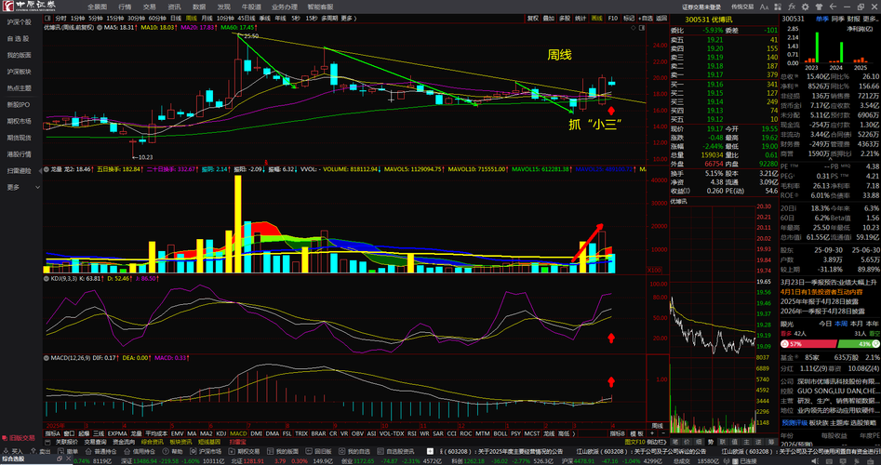Image resolution: width=881 pixels, height=465 pixels.
Task: Open the 更多 period dropdown in chart toolbar
Action: click(348, 18)
